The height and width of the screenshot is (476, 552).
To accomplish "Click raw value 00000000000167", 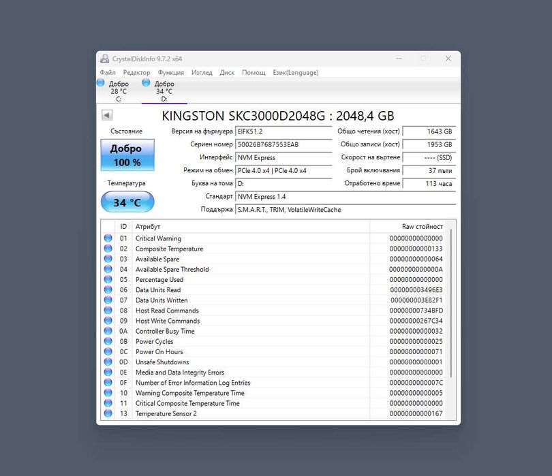I will point(416,413).
